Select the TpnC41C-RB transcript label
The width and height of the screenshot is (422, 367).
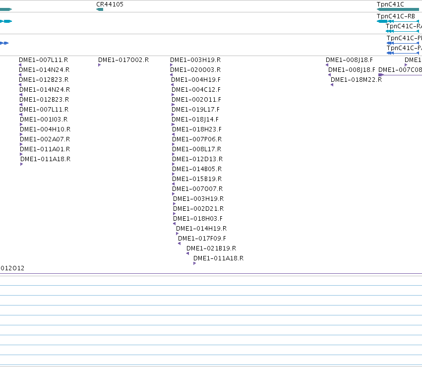coord(396,16)
